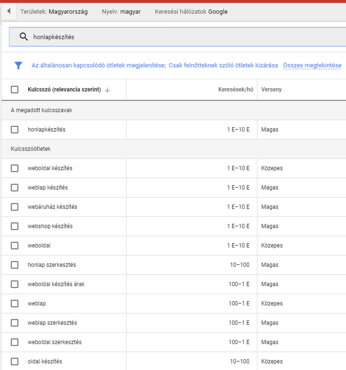Toggle sort arrow next to Kulcsszó column
346x370 pixels.
click(107, 90)
